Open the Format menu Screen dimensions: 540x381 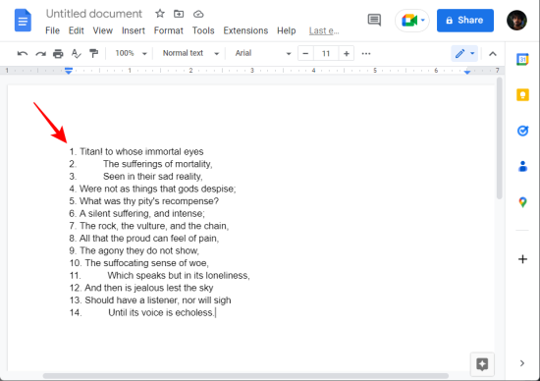pyautogui.click(x=169, y=30)
